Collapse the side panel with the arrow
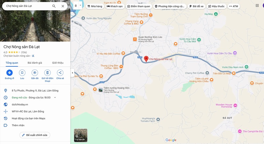The height and width of the screenshot is (144, 264). [x=72, y=73]
